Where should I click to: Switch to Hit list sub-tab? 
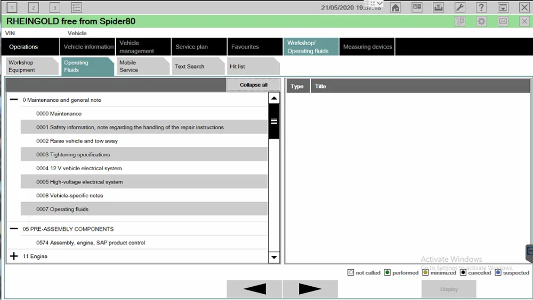(x=254, y=66)
